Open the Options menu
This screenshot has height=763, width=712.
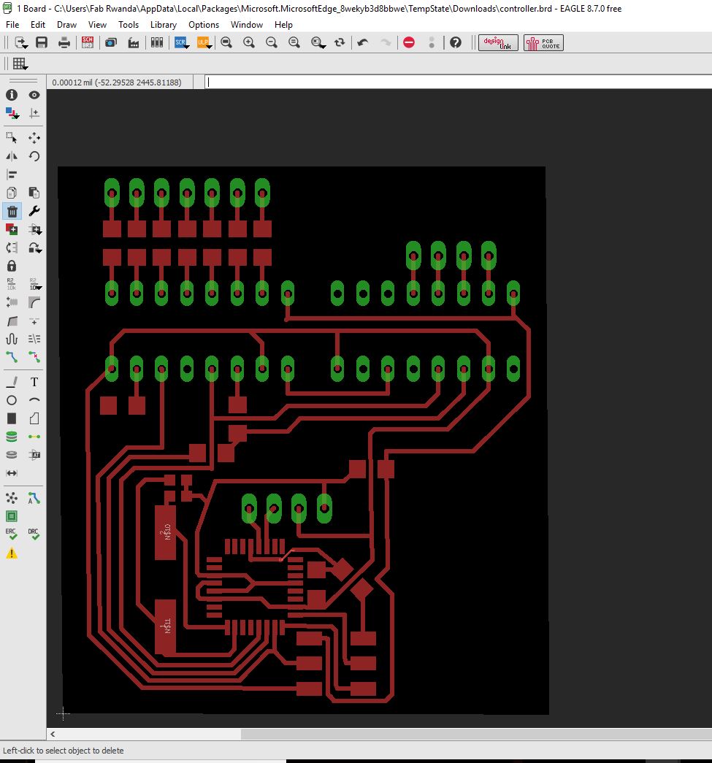[204, 24]
